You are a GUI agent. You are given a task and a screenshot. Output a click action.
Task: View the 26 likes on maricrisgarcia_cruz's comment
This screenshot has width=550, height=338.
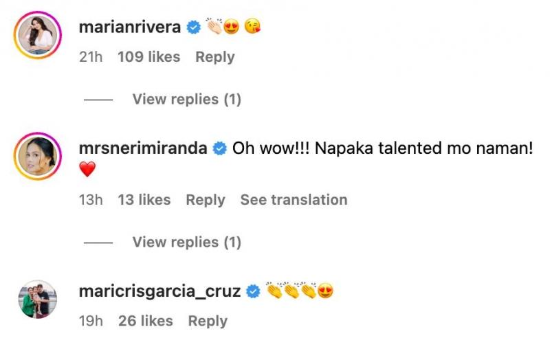coord(145,321)
